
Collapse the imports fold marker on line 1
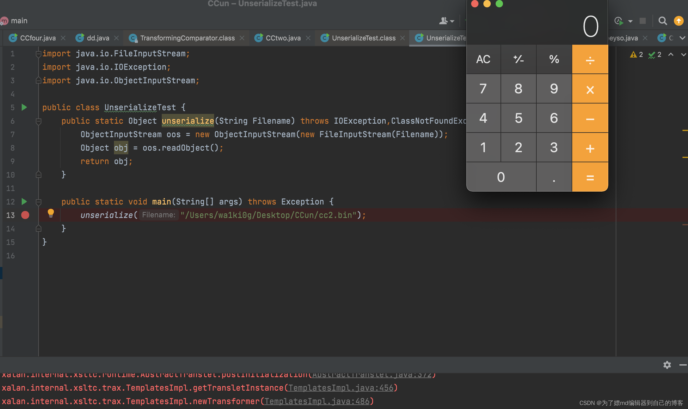[39, 54]
